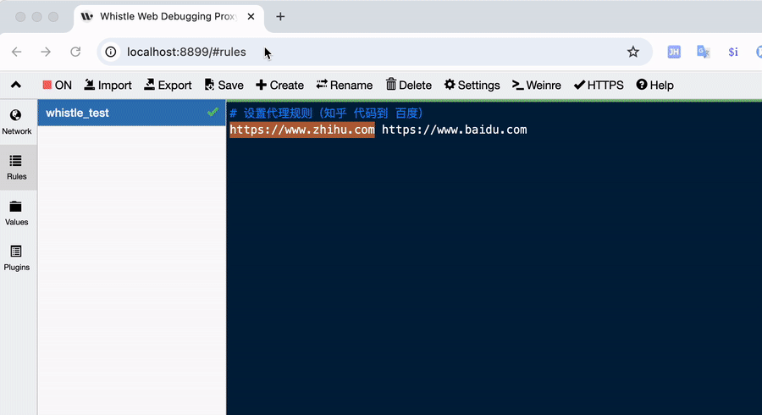762x415 pixels.
Task: Open a new browser tab
Action: tap(280, 17)
